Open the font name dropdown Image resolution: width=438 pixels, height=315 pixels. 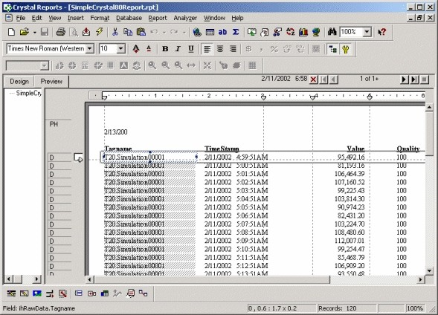(x=89, y=48)
